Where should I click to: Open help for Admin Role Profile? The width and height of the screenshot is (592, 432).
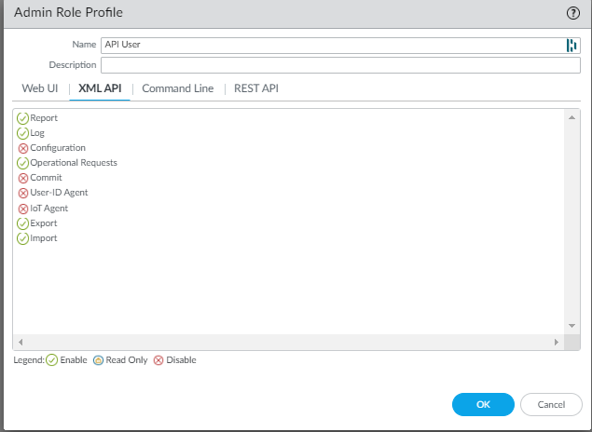tap(572, 13)
